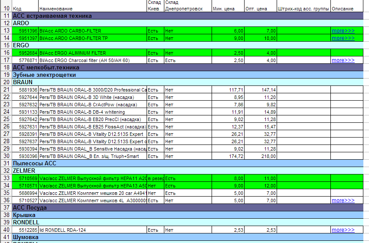Image resolution: width=369 pixels, height=243 pixels.
Task: Click Dnepropetrovsk stock Есть in ERGO Charcoal row
Action: [x=188, y=60]
